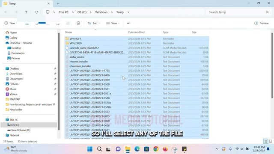274x154 pixels.
Task: Open notifications bell in taskbar
Action: pos(268,149)
